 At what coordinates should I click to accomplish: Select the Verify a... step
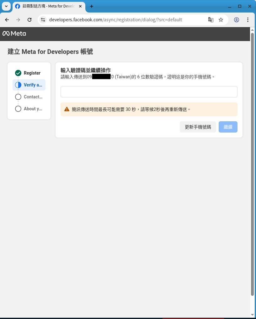[29, 85]
